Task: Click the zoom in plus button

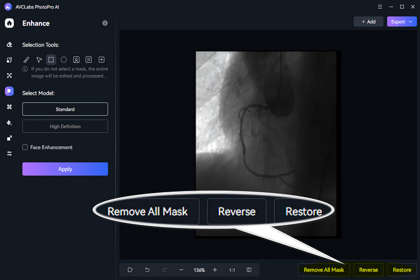Action: [x=215, y=270]
